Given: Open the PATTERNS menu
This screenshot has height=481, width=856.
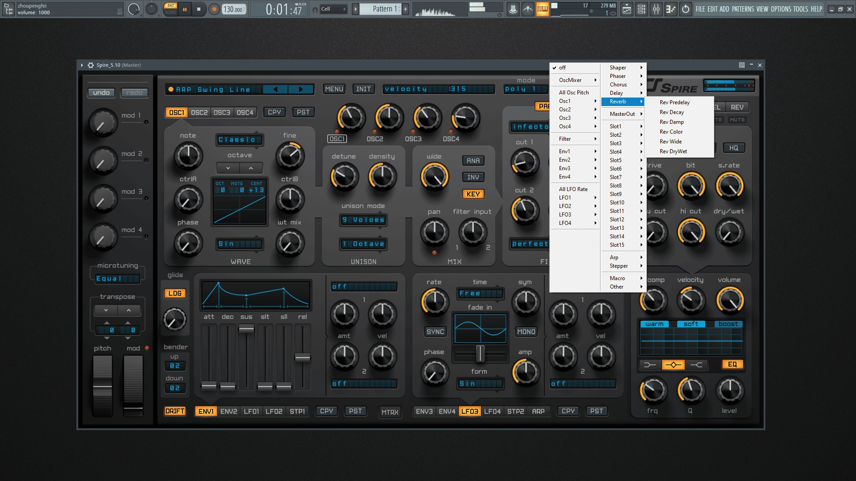Looking at the screenshot, I should (x=743, y=9).
